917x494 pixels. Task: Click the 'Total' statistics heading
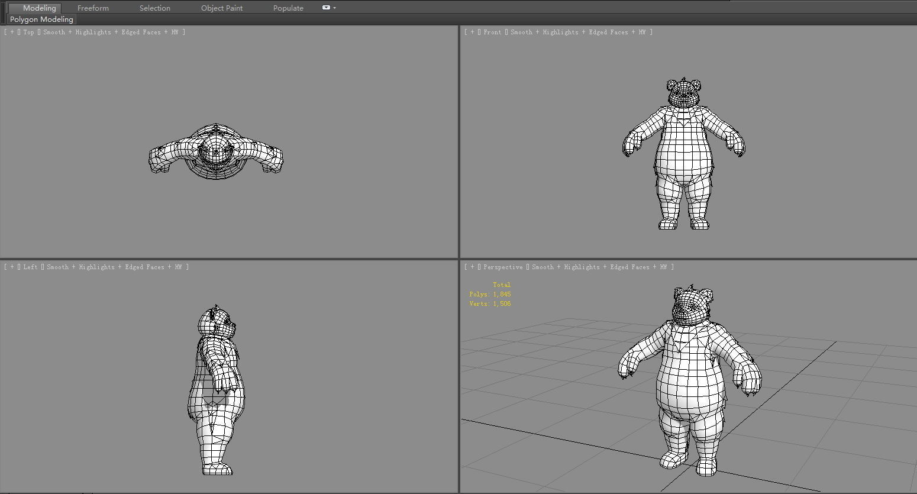[502, 285]
